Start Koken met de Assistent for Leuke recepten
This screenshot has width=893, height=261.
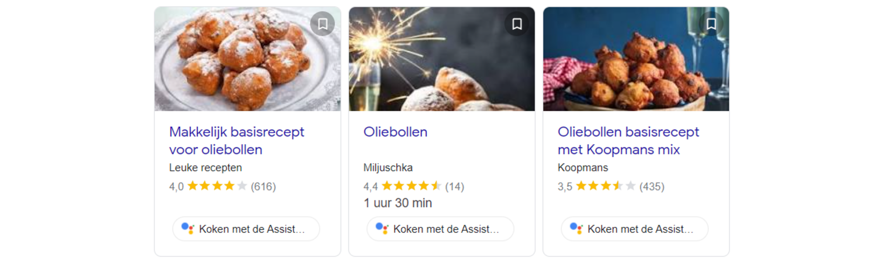[x=246, y=229]
